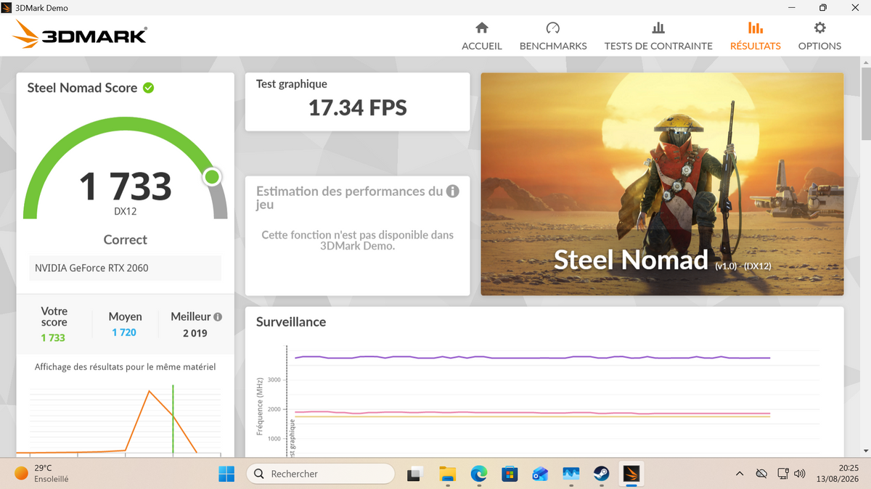The width and height of the screenshot is (871, 489).
Task: Click the green score gauge handle
Action: tap(212, 176)
